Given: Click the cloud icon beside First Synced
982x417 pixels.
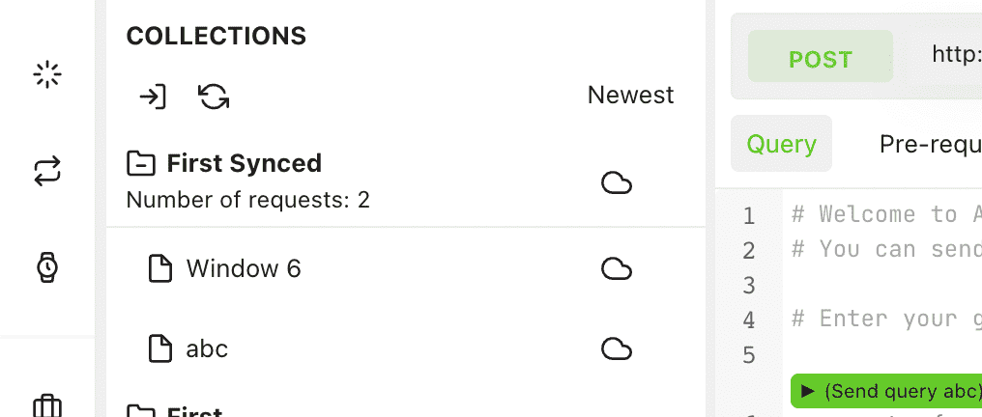Looking at the screenshot, I should click(x=617, y=182).
